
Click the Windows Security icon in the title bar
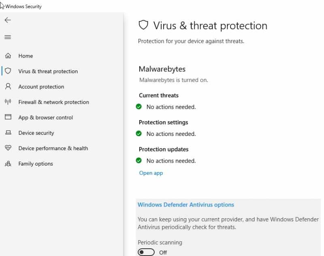[3, 6]
